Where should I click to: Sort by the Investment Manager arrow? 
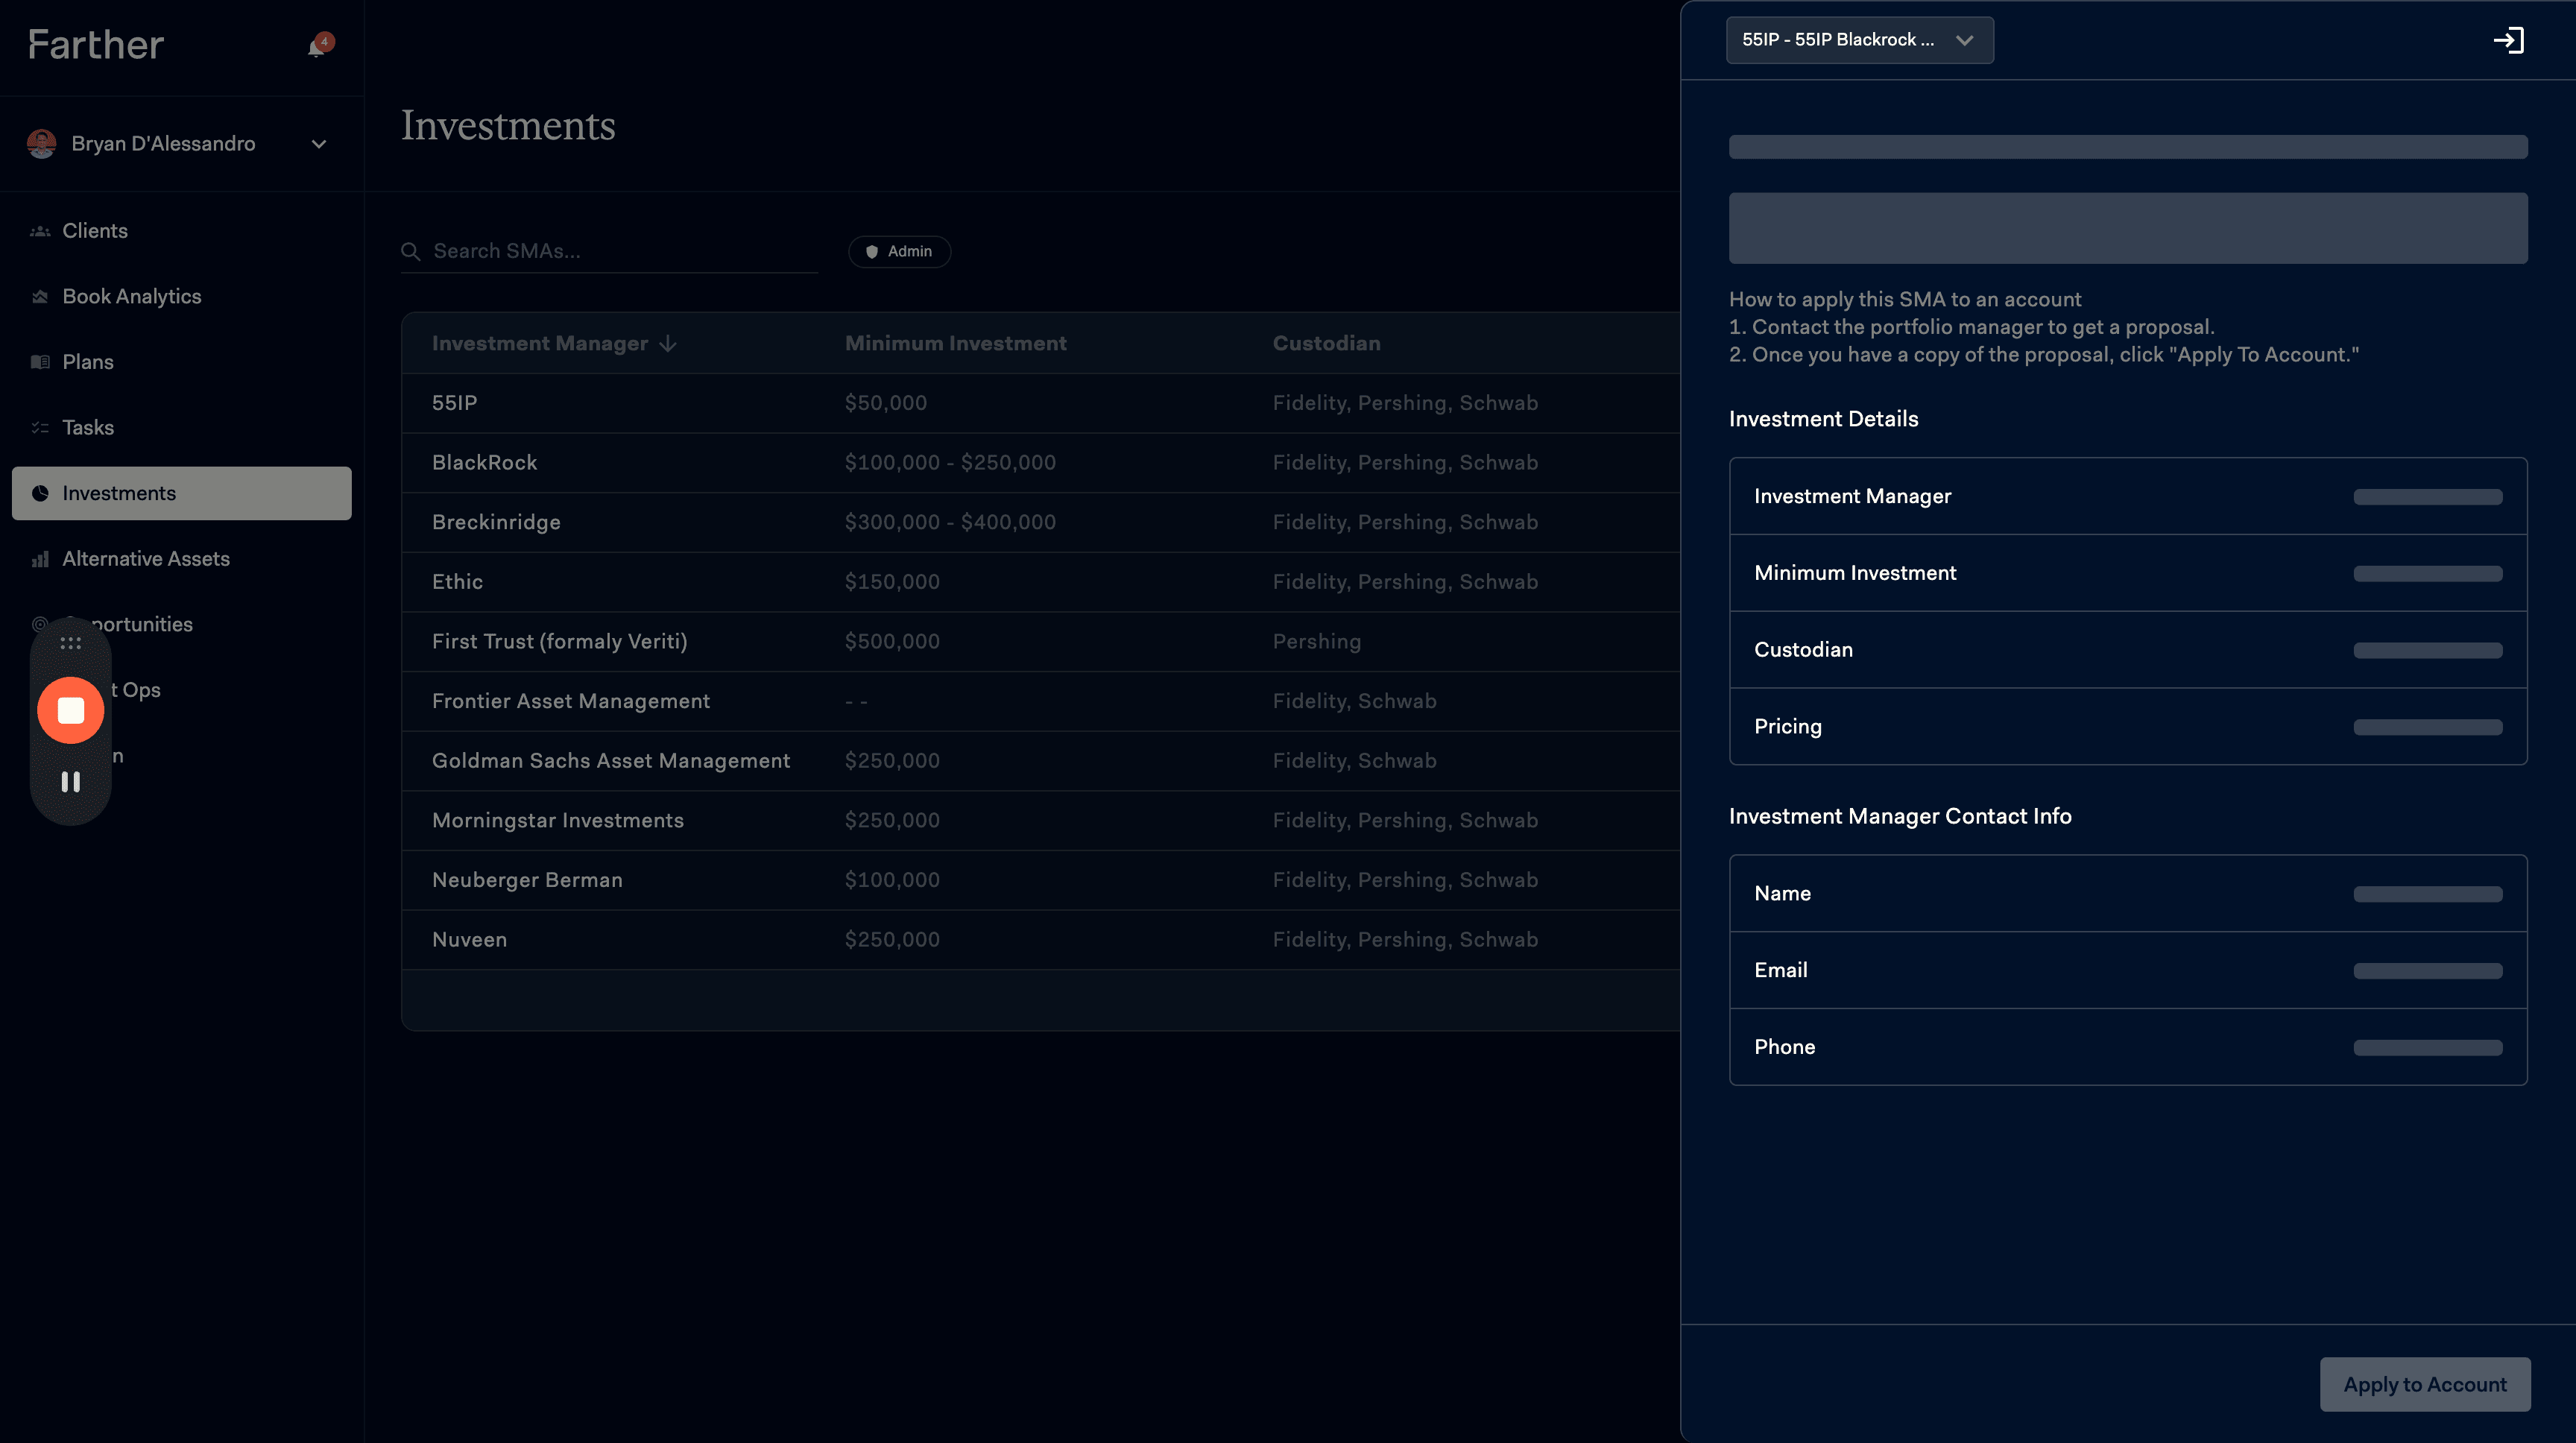pos(668,344)
